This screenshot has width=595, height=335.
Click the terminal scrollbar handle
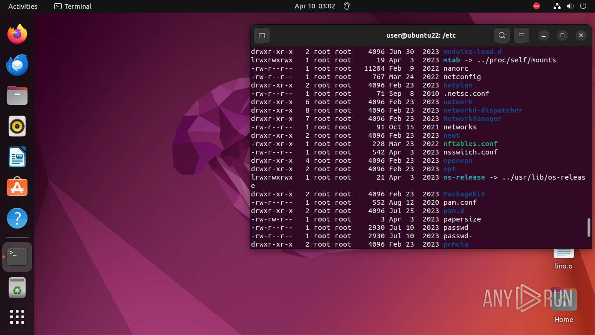coord(589,228)
